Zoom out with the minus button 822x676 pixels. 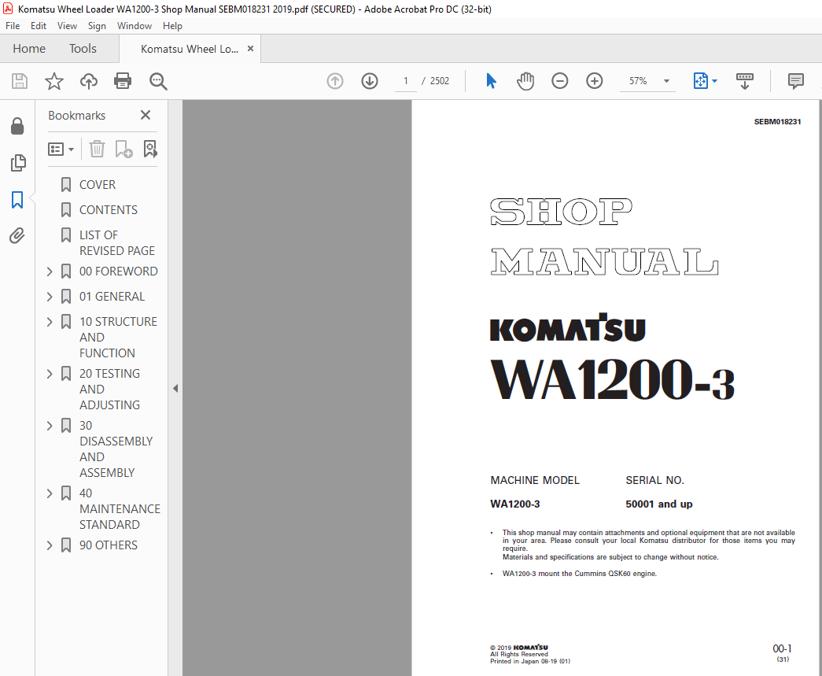[x=560, y=81]
